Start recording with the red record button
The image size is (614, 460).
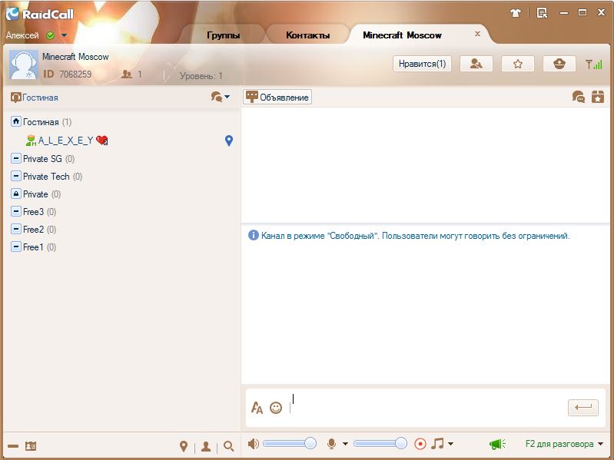420,444
